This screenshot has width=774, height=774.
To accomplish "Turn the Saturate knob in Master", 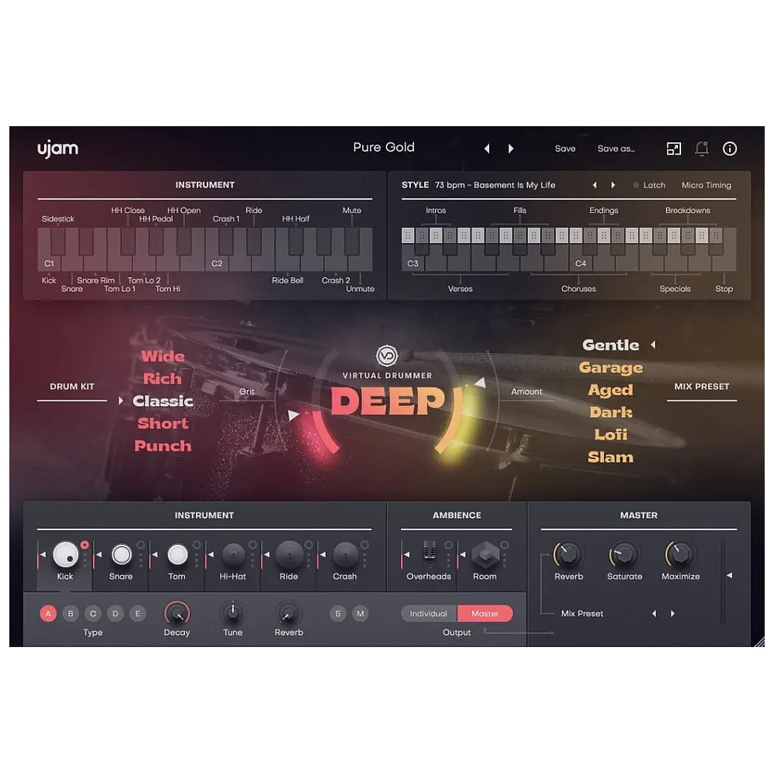I will point(624,555).
